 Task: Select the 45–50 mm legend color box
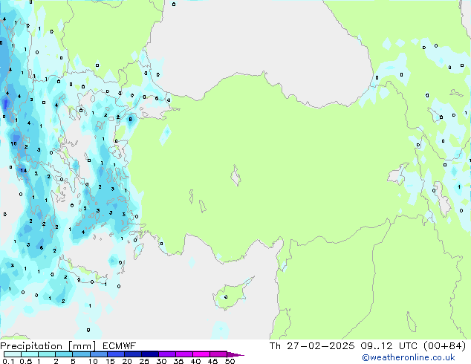218,354
